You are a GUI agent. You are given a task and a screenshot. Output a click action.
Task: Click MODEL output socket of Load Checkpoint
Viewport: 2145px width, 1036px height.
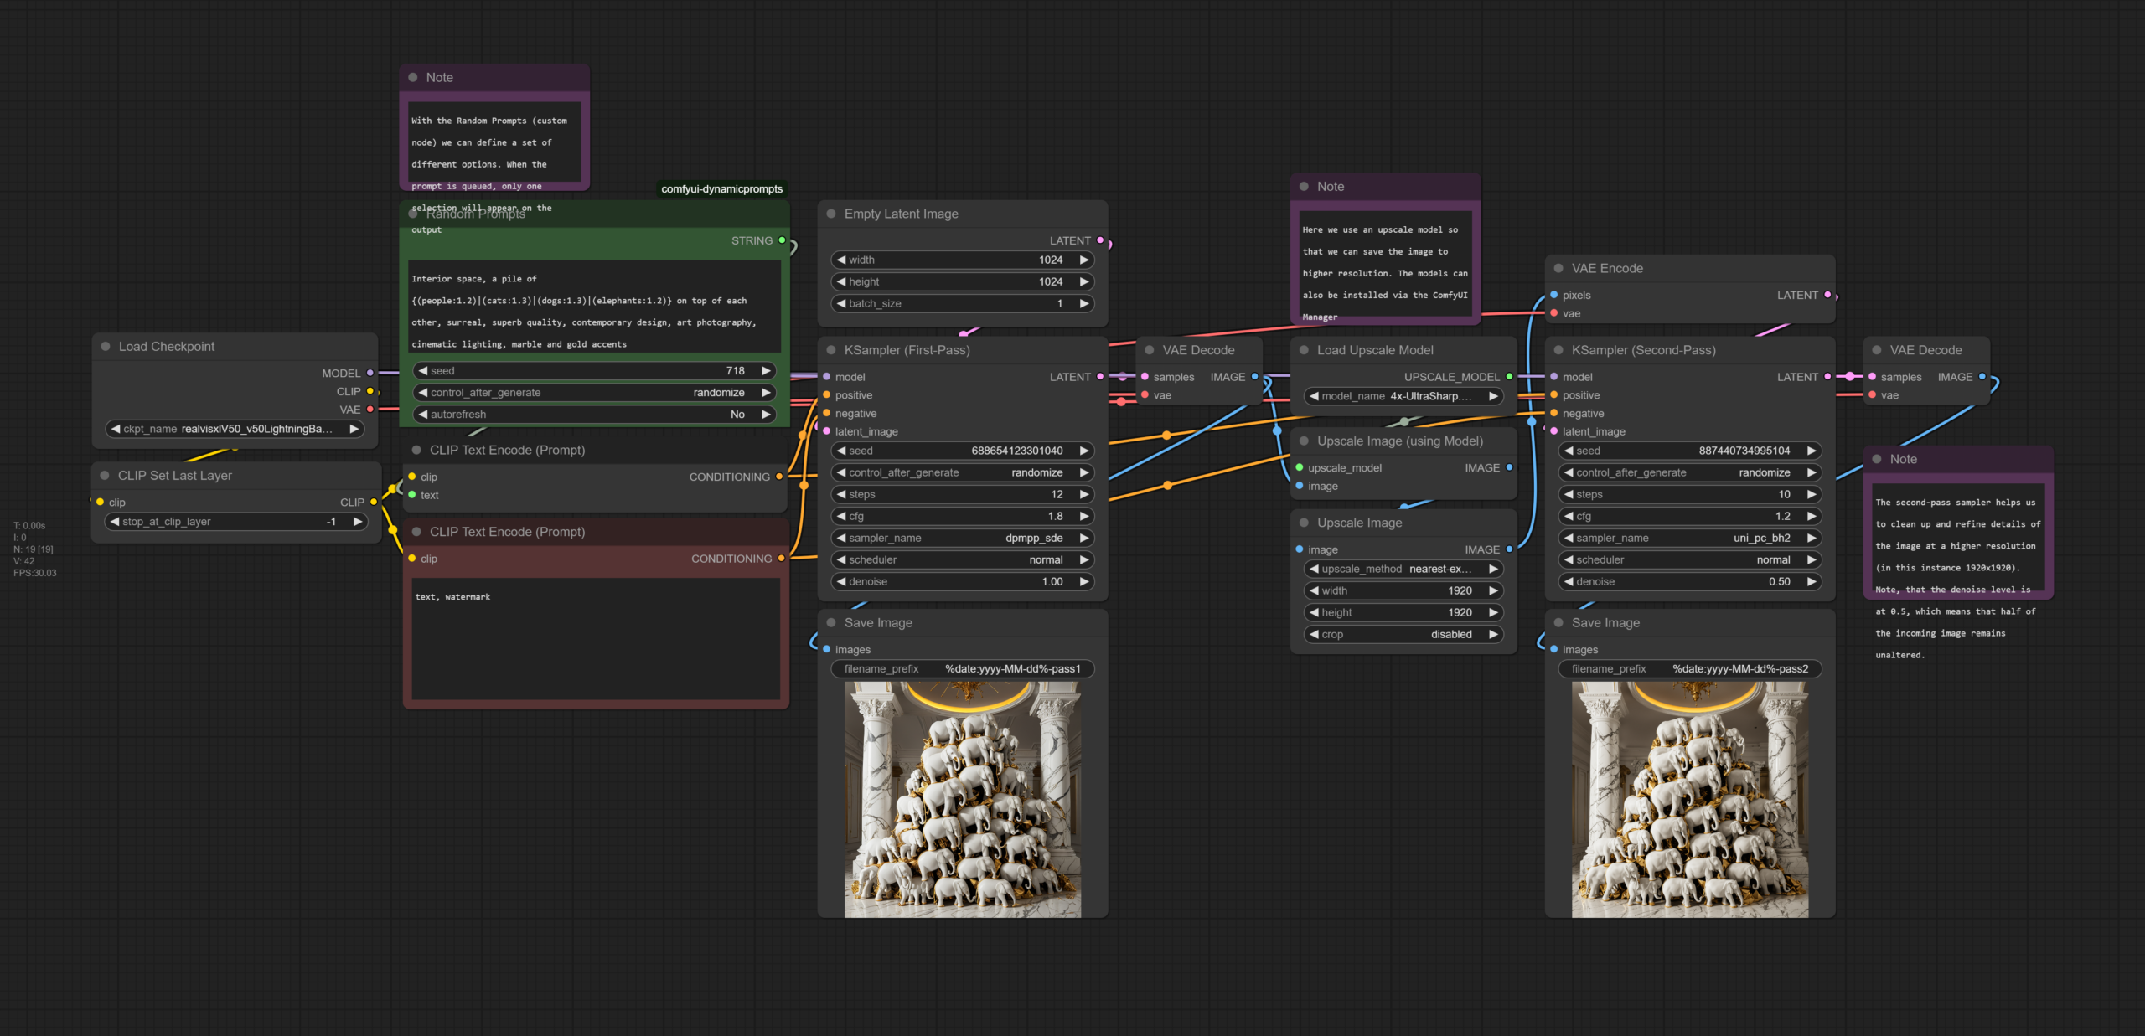[x=370, y=374]
